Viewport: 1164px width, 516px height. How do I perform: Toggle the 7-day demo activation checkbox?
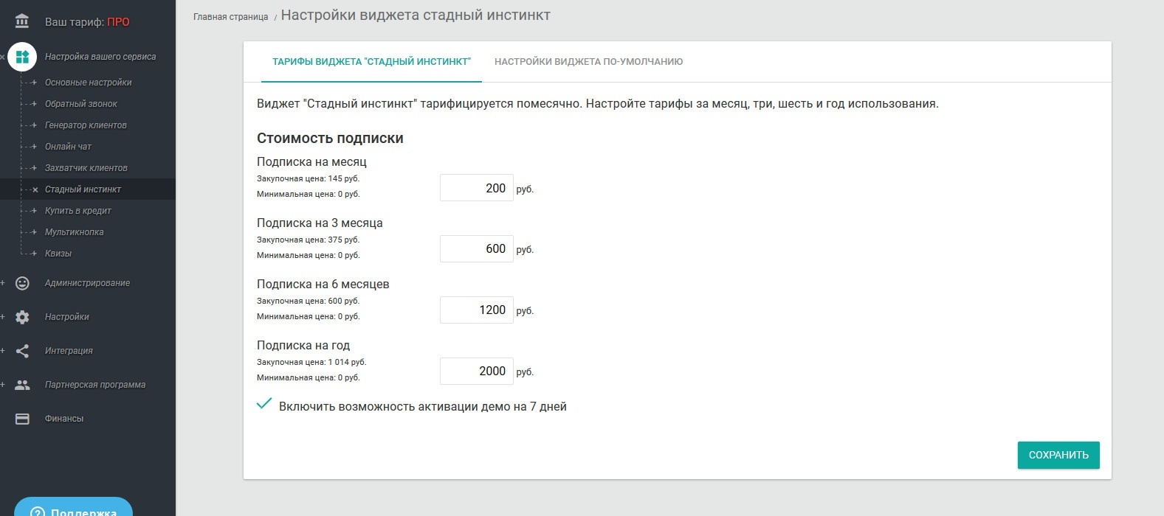coord(264,404)
